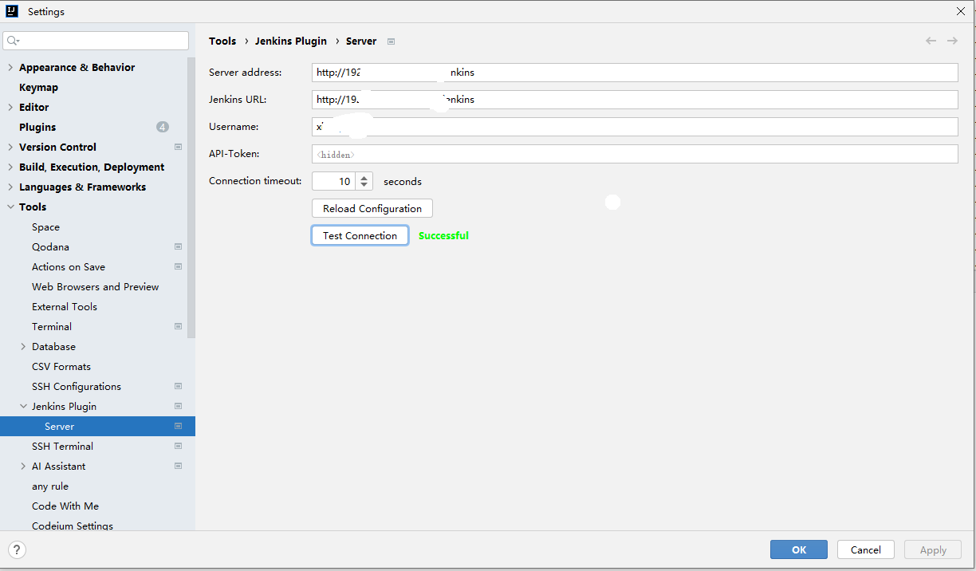Click project icon next to Qodana

pyautogui.click(x=178, y=246)
